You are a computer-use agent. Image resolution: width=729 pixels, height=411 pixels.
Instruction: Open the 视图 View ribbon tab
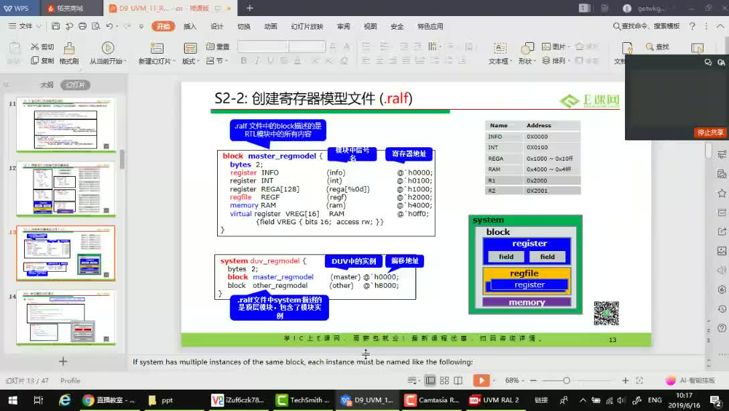370,27
